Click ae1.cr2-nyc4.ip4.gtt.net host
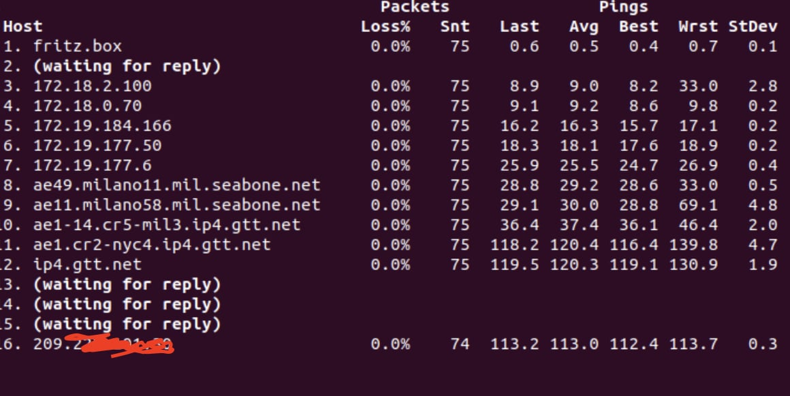This screenshot has height=396, width=790. pos(152,245)
